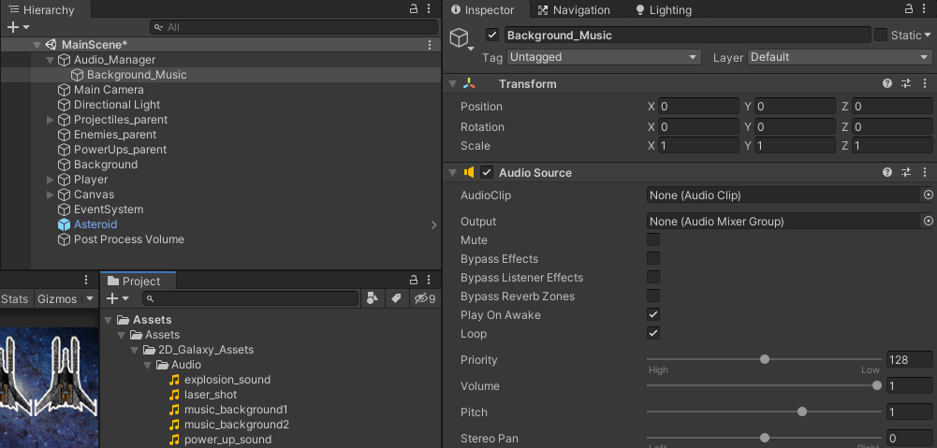Click the Pitch slider handle
937x448 pixels.
(802, 412)
